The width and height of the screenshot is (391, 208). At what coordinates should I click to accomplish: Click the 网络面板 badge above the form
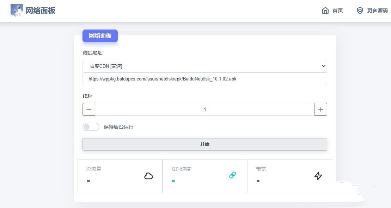tap(100, 35)
